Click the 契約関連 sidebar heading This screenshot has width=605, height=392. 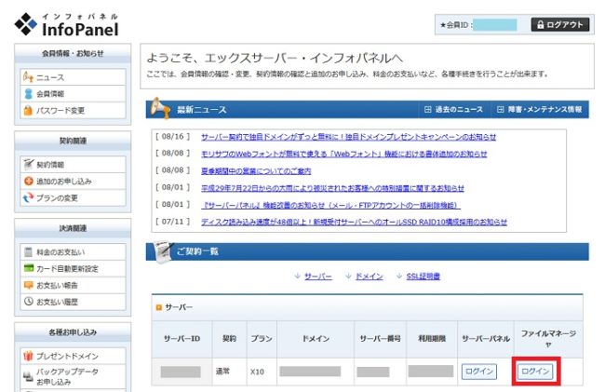point(73,141)
